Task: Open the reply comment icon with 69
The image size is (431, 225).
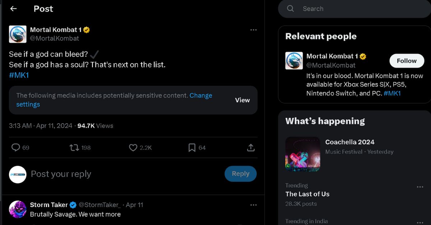Action: click(x=15, y=148)
